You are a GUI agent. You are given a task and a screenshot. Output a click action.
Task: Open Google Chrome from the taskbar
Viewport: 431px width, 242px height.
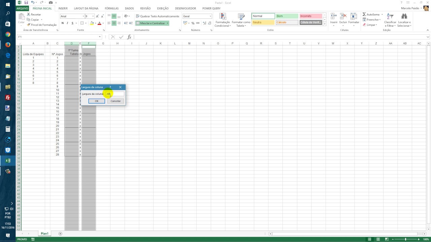(x=8, y=34)
